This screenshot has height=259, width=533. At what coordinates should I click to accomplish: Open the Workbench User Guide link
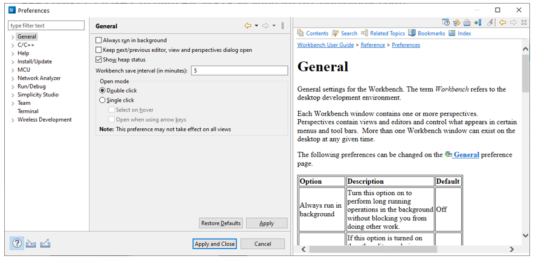click(x=325, y=45)
